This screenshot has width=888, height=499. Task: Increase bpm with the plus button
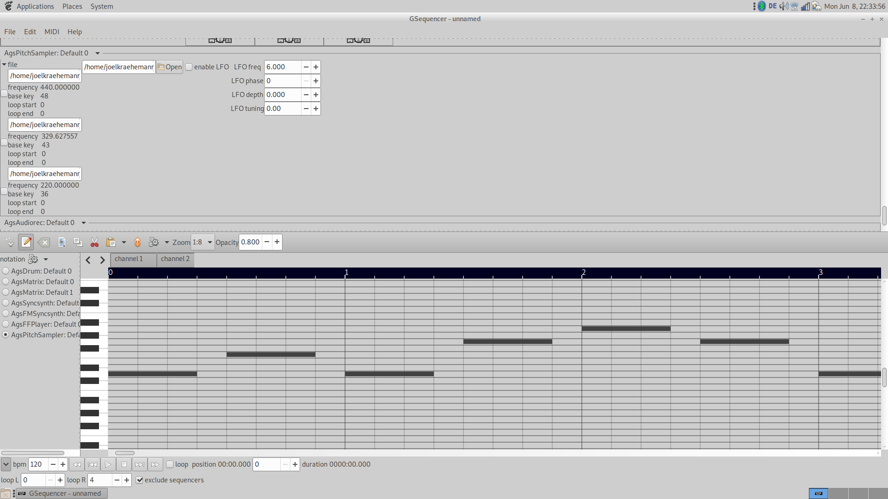(63, 464)
